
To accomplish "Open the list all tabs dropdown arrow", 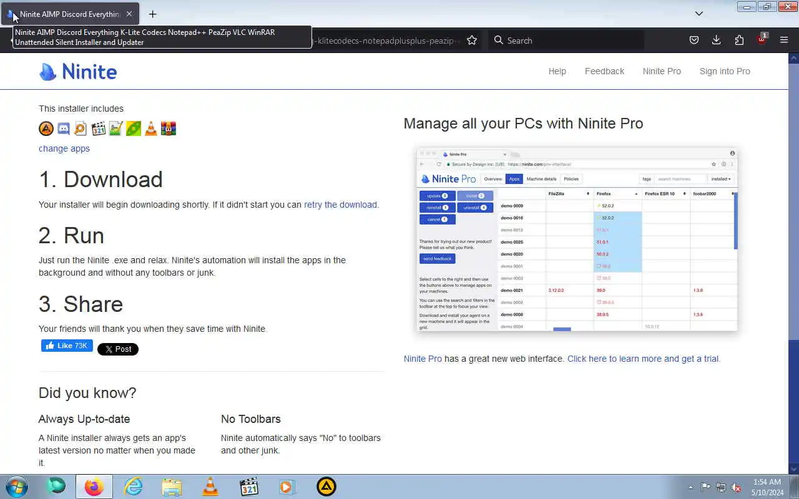I will (x=699, y=14).
